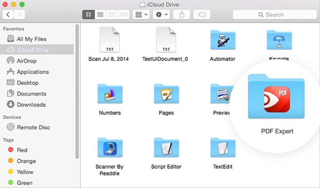Switch to icon view

pos(89,14)
